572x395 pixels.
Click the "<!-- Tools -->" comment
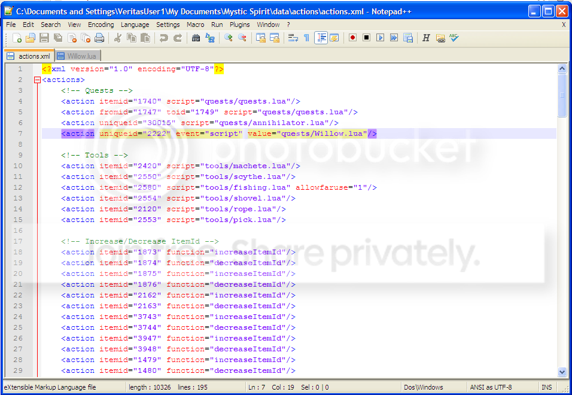(95, 155)
